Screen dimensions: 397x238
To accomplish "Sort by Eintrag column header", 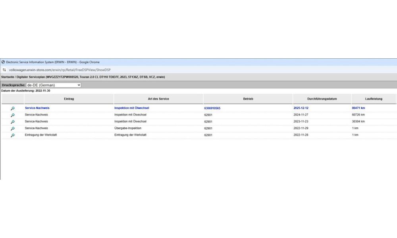I will pyautogui.click(x=69, y=99).
